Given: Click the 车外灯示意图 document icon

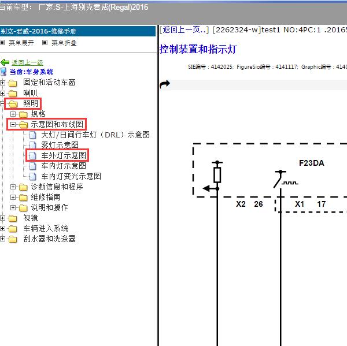Looking at the screenshot, I should pyautogui.click(x=34, y=155).
